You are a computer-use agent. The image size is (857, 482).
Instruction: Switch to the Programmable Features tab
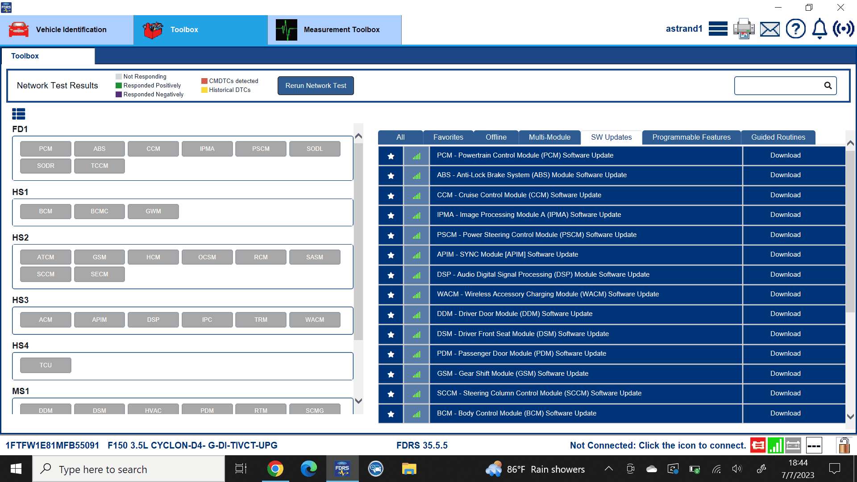click(691, 137)
